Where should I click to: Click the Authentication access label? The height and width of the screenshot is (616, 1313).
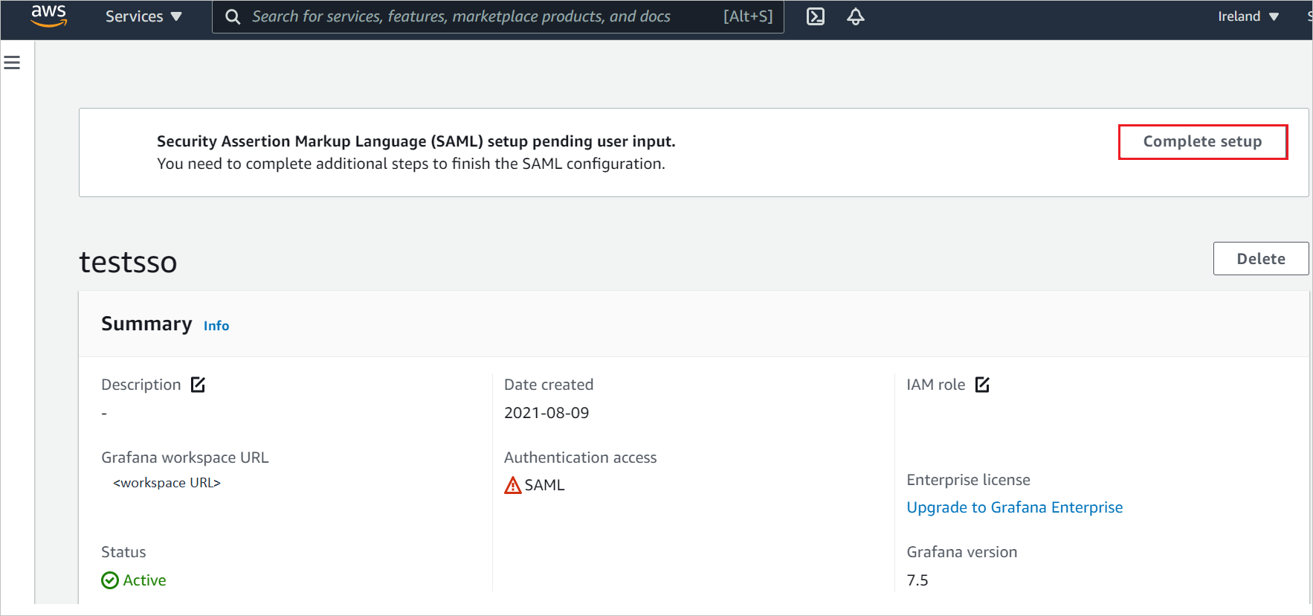[581, 458]
